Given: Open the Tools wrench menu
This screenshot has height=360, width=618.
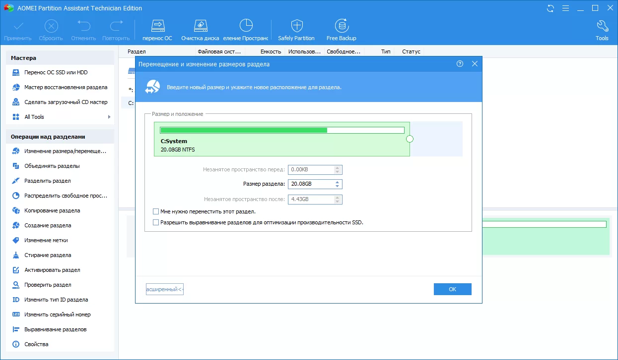Looking at the screenshot, I should pyautogui.click(x=602, y=30).
